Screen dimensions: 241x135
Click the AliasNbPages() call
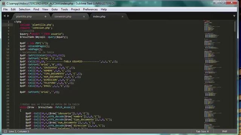tap(39, 46)
